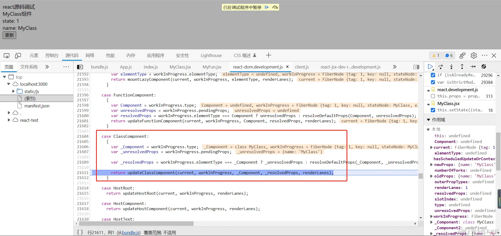Switch to the 性能 panel
Image resolution: width=501 pixels, height=236 pixels.
pos(110,55)
